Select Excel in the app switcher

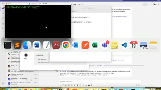click(x=95, y=45)
